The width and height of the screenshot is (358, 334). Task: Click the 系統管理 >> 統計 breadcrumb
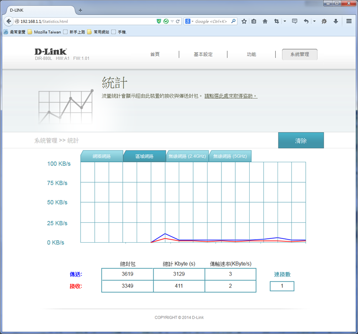[57, 140]
